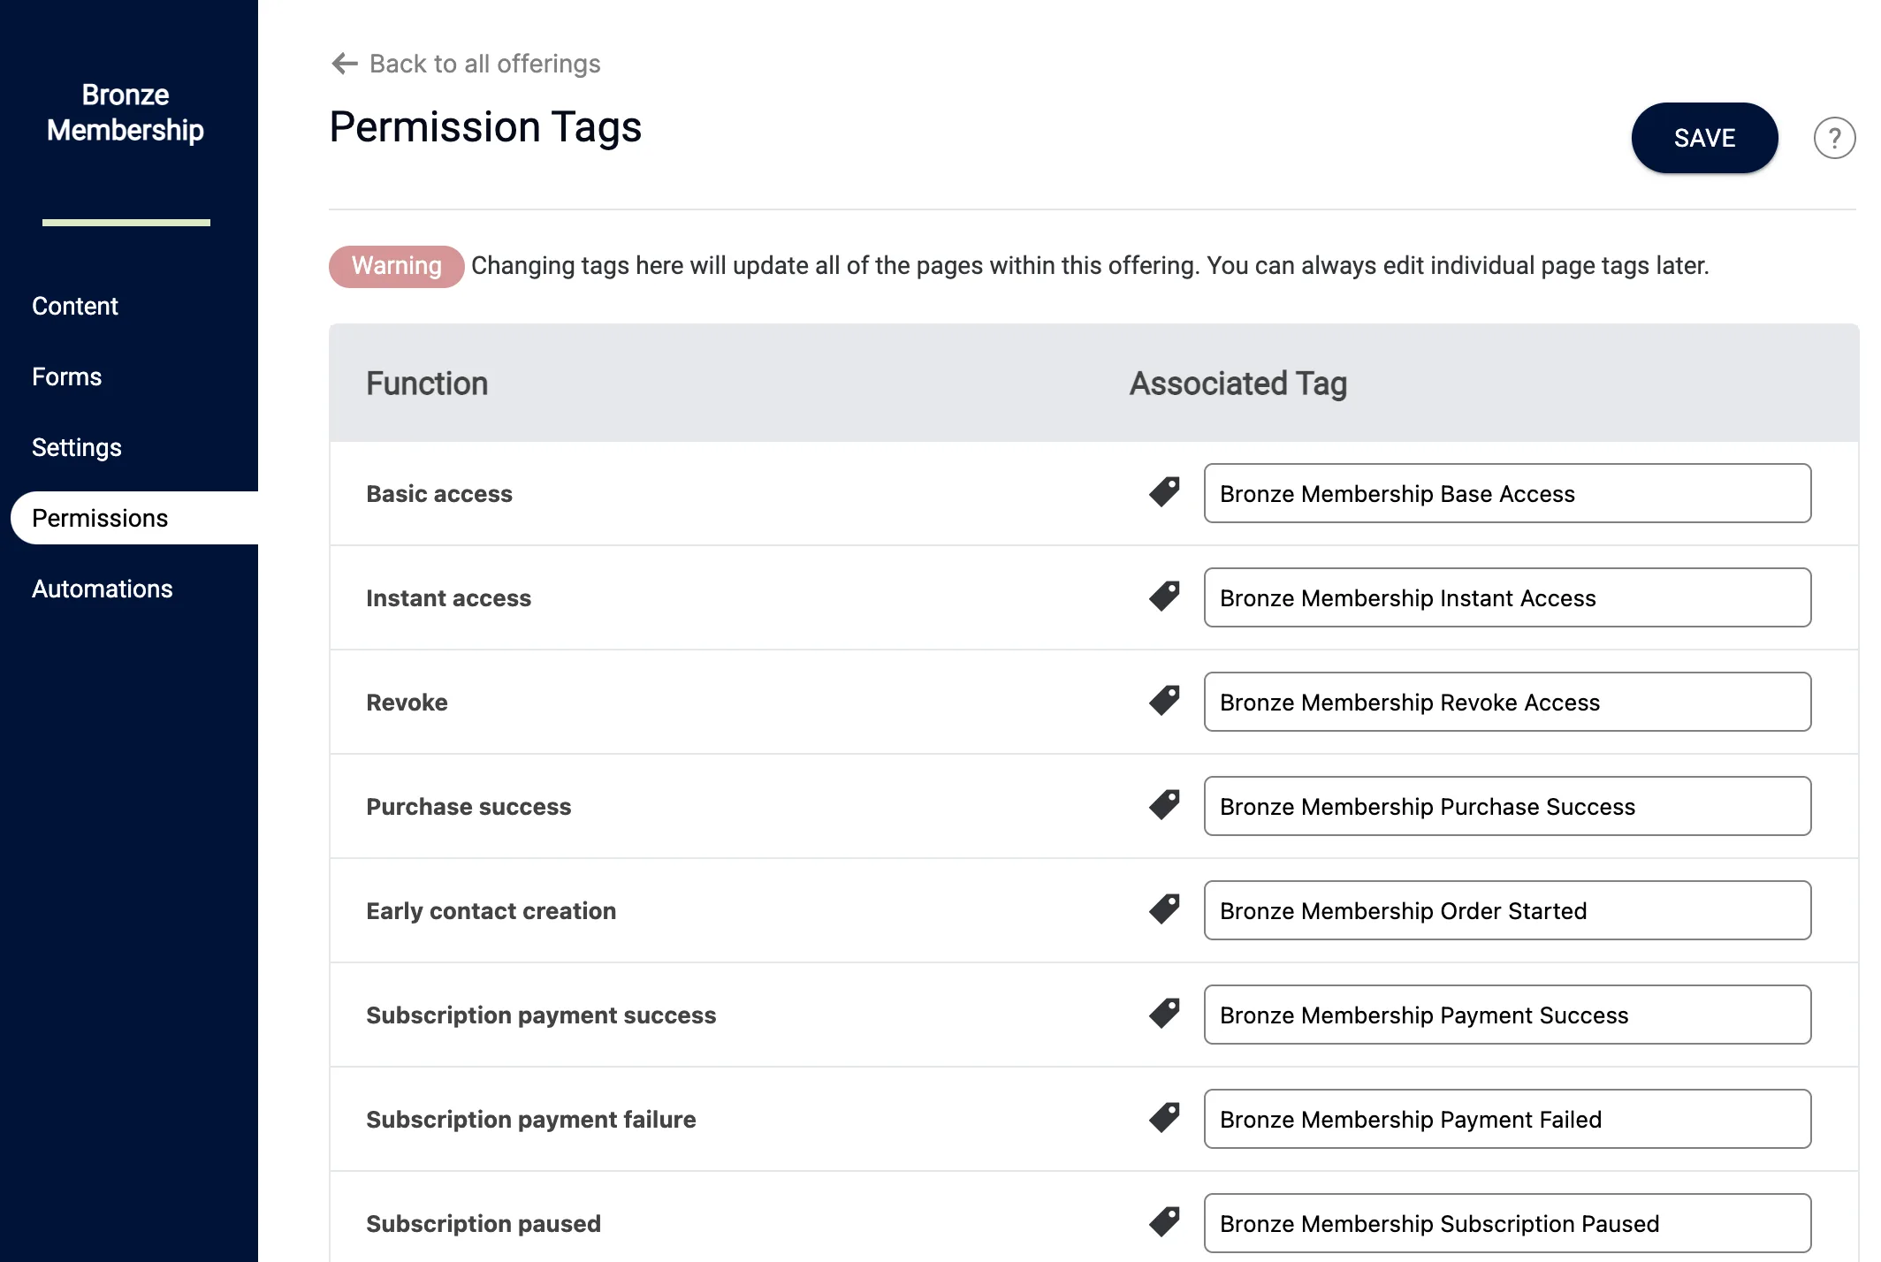The height and width of the screenshot is (1262, 1881).
Task: Click the tag icon in Instant access row
Action: tap(1164, 597)
